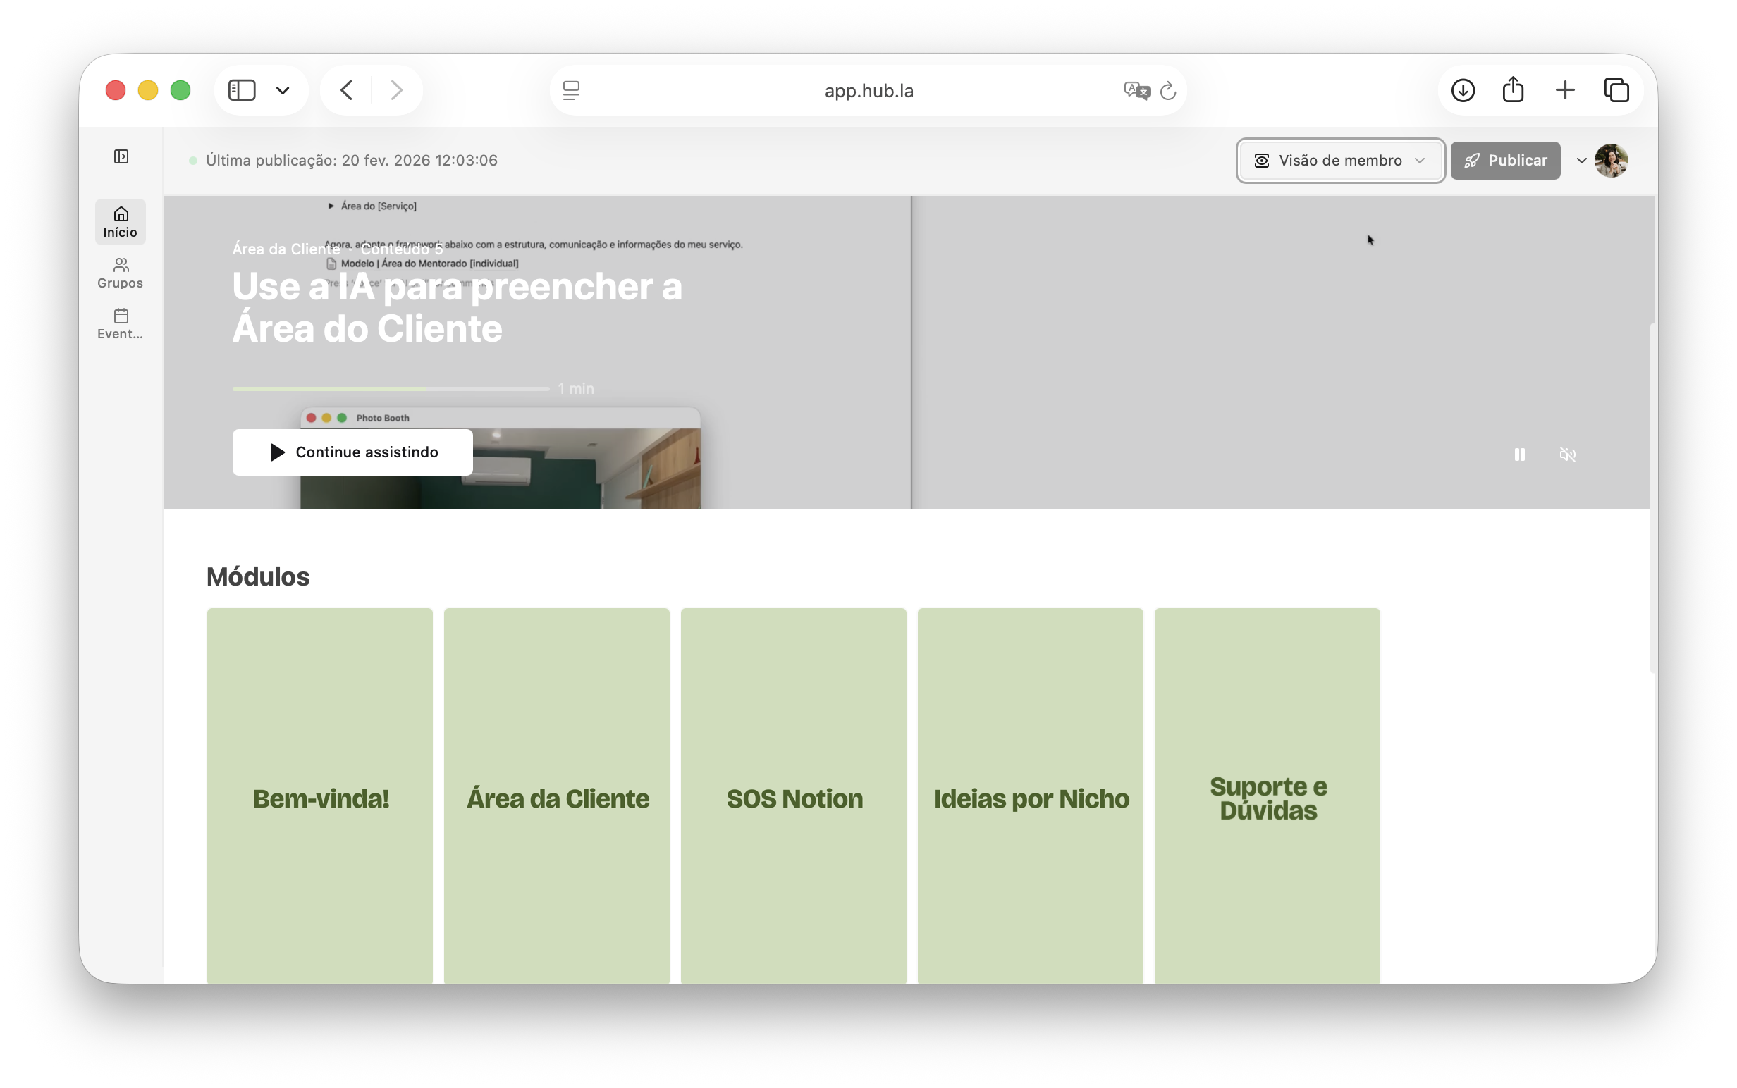Open Eventos section in sidebar
The height and width of the screenshot is (1088, 1737).
[121, 324]
